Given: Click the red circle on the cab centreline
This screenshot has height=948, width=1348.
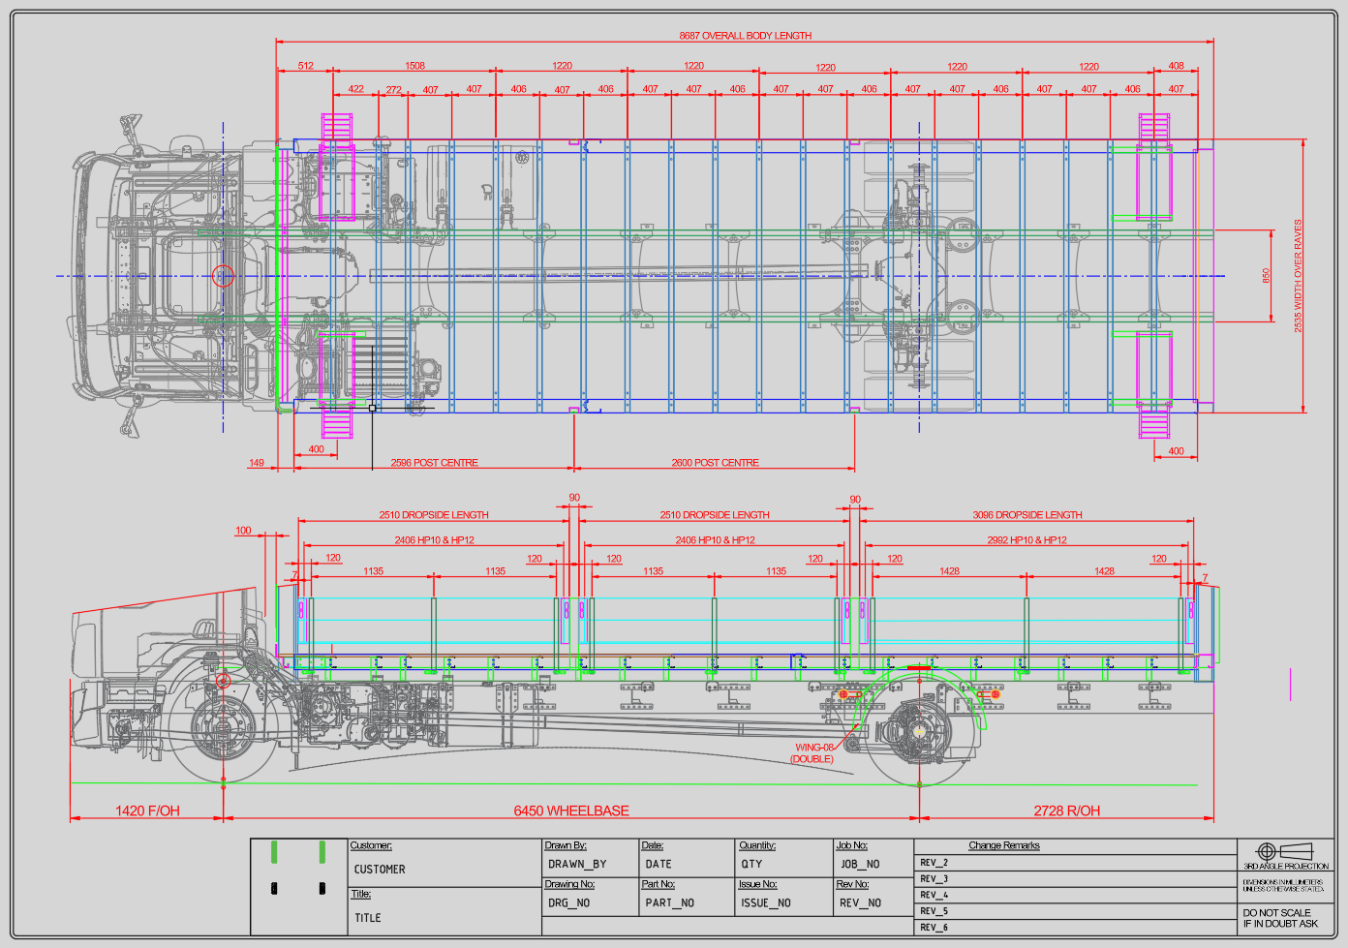Looking at the screenshot, I should 224,276.
